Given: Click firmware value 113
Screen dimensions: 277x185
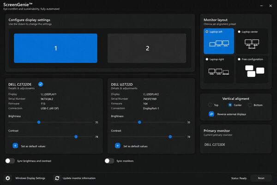Looking at the screenshot, I should coord(43,104).
